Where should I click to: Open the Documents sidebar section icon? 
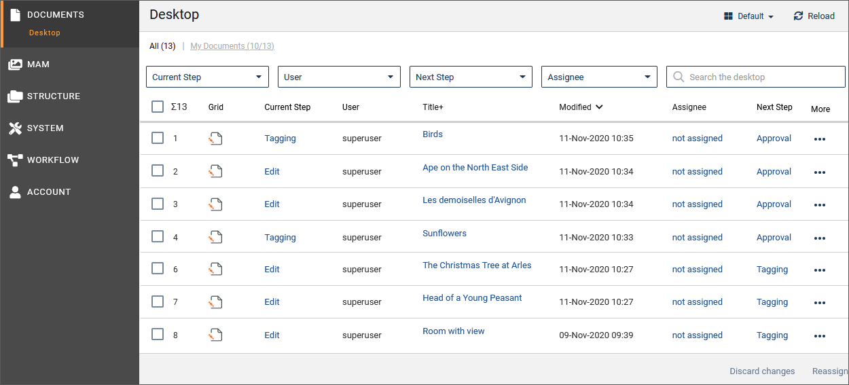(x=15, y=14)
